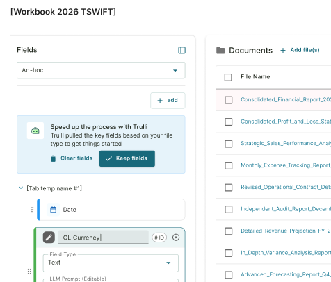Image resolution: width=331 pixels, height=282 pixels.
Task: Click the File Name column header
Action: [255, 77]
